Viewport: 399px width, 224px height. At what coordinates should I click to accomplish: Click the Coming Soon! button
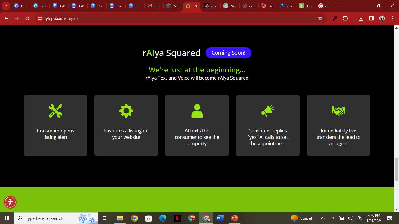[x=228, y=53]
